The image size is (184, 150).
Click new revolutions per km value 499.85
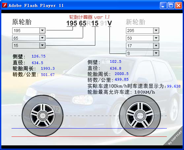pyautogui.click(x=122, y=79)
